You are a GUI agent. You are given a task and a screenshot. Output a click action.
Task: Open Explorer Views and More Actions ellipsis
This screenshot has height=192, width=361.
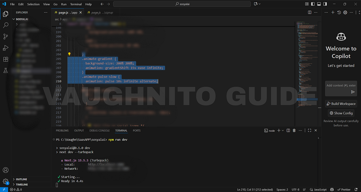pos(45,12)
